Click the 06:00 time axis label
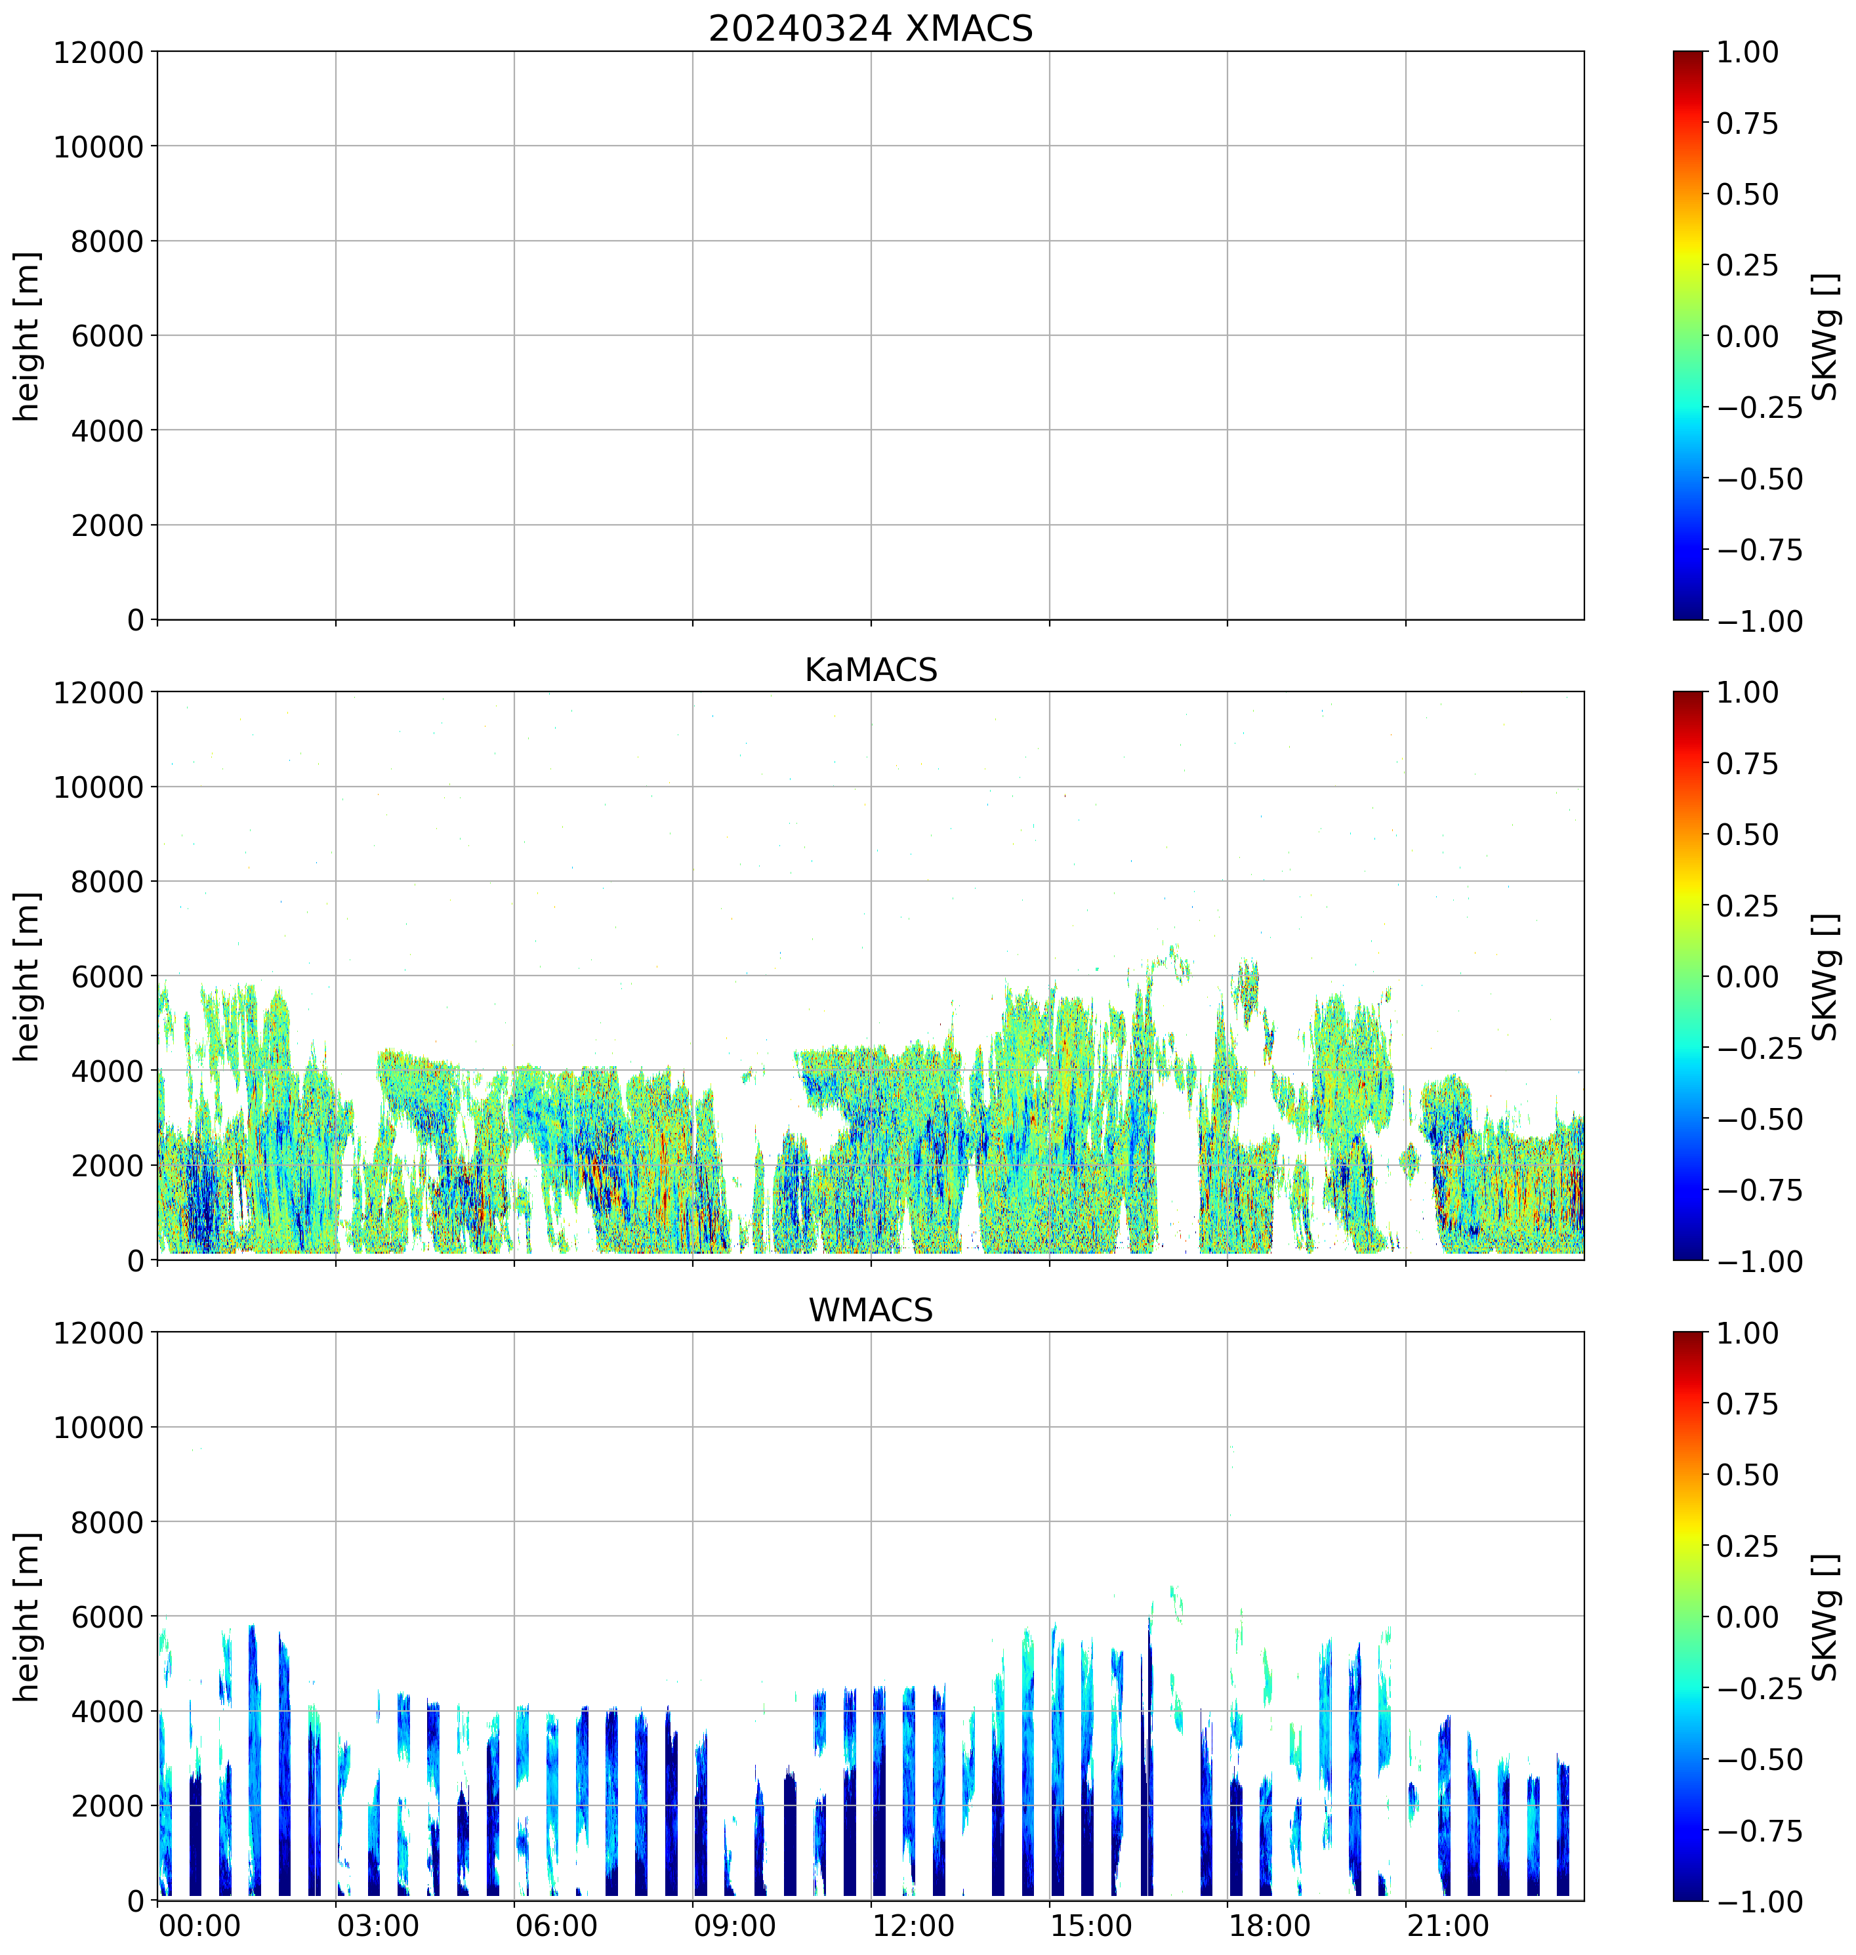Viewport: 1856px width, 1955px height. (556, 1926)
